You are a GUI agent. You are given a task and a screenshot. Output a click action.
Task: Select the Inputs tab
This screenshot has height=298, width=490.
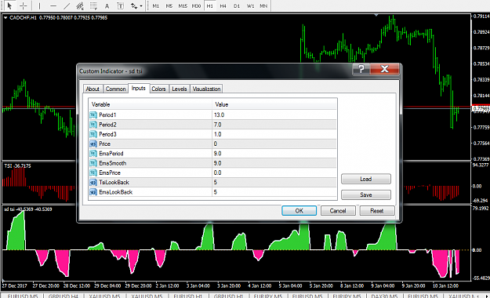(x=139, y=88)
